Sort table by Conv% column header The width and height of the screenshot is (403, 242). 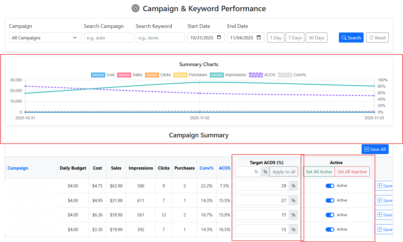click(x=206, y=168)
